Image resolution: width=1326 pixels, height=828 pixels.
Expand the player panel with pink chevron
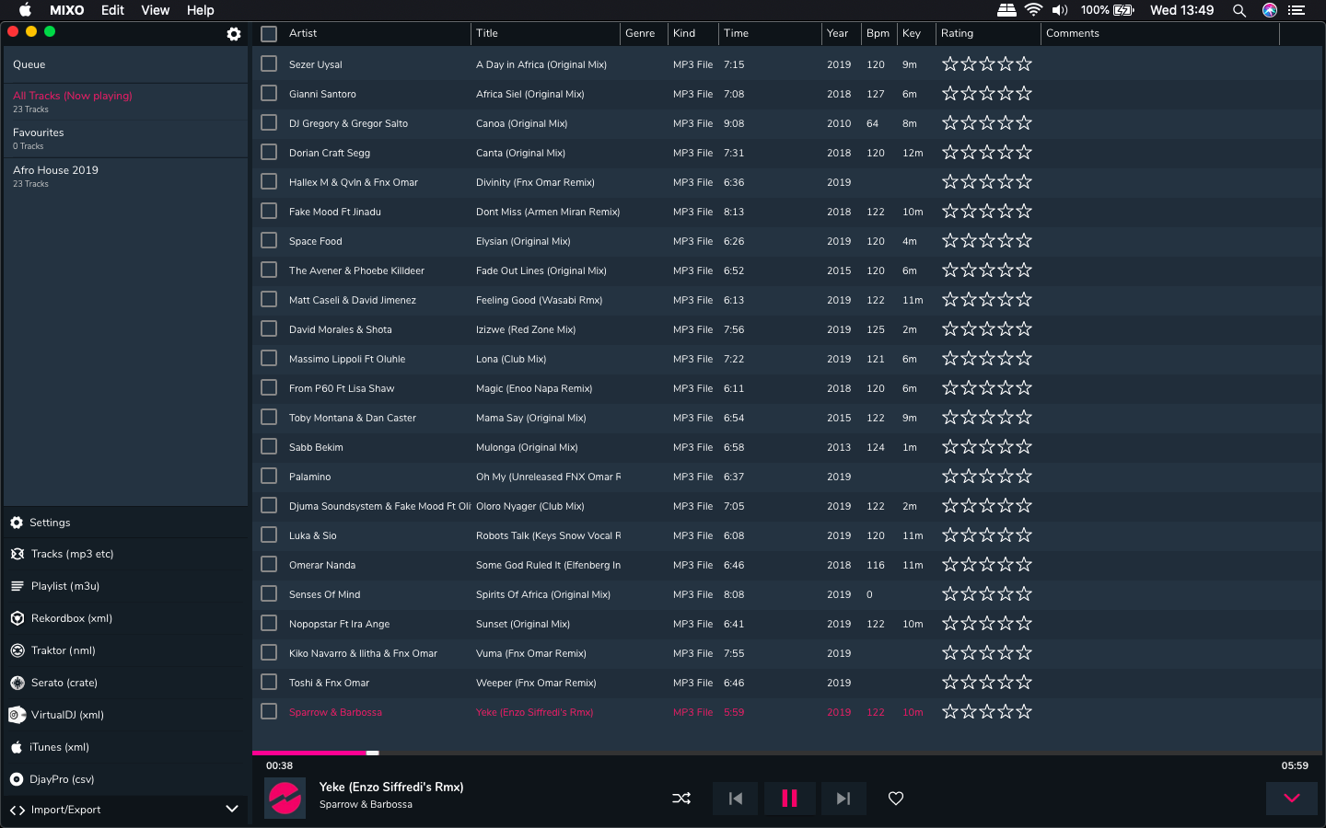(1291, 799)
